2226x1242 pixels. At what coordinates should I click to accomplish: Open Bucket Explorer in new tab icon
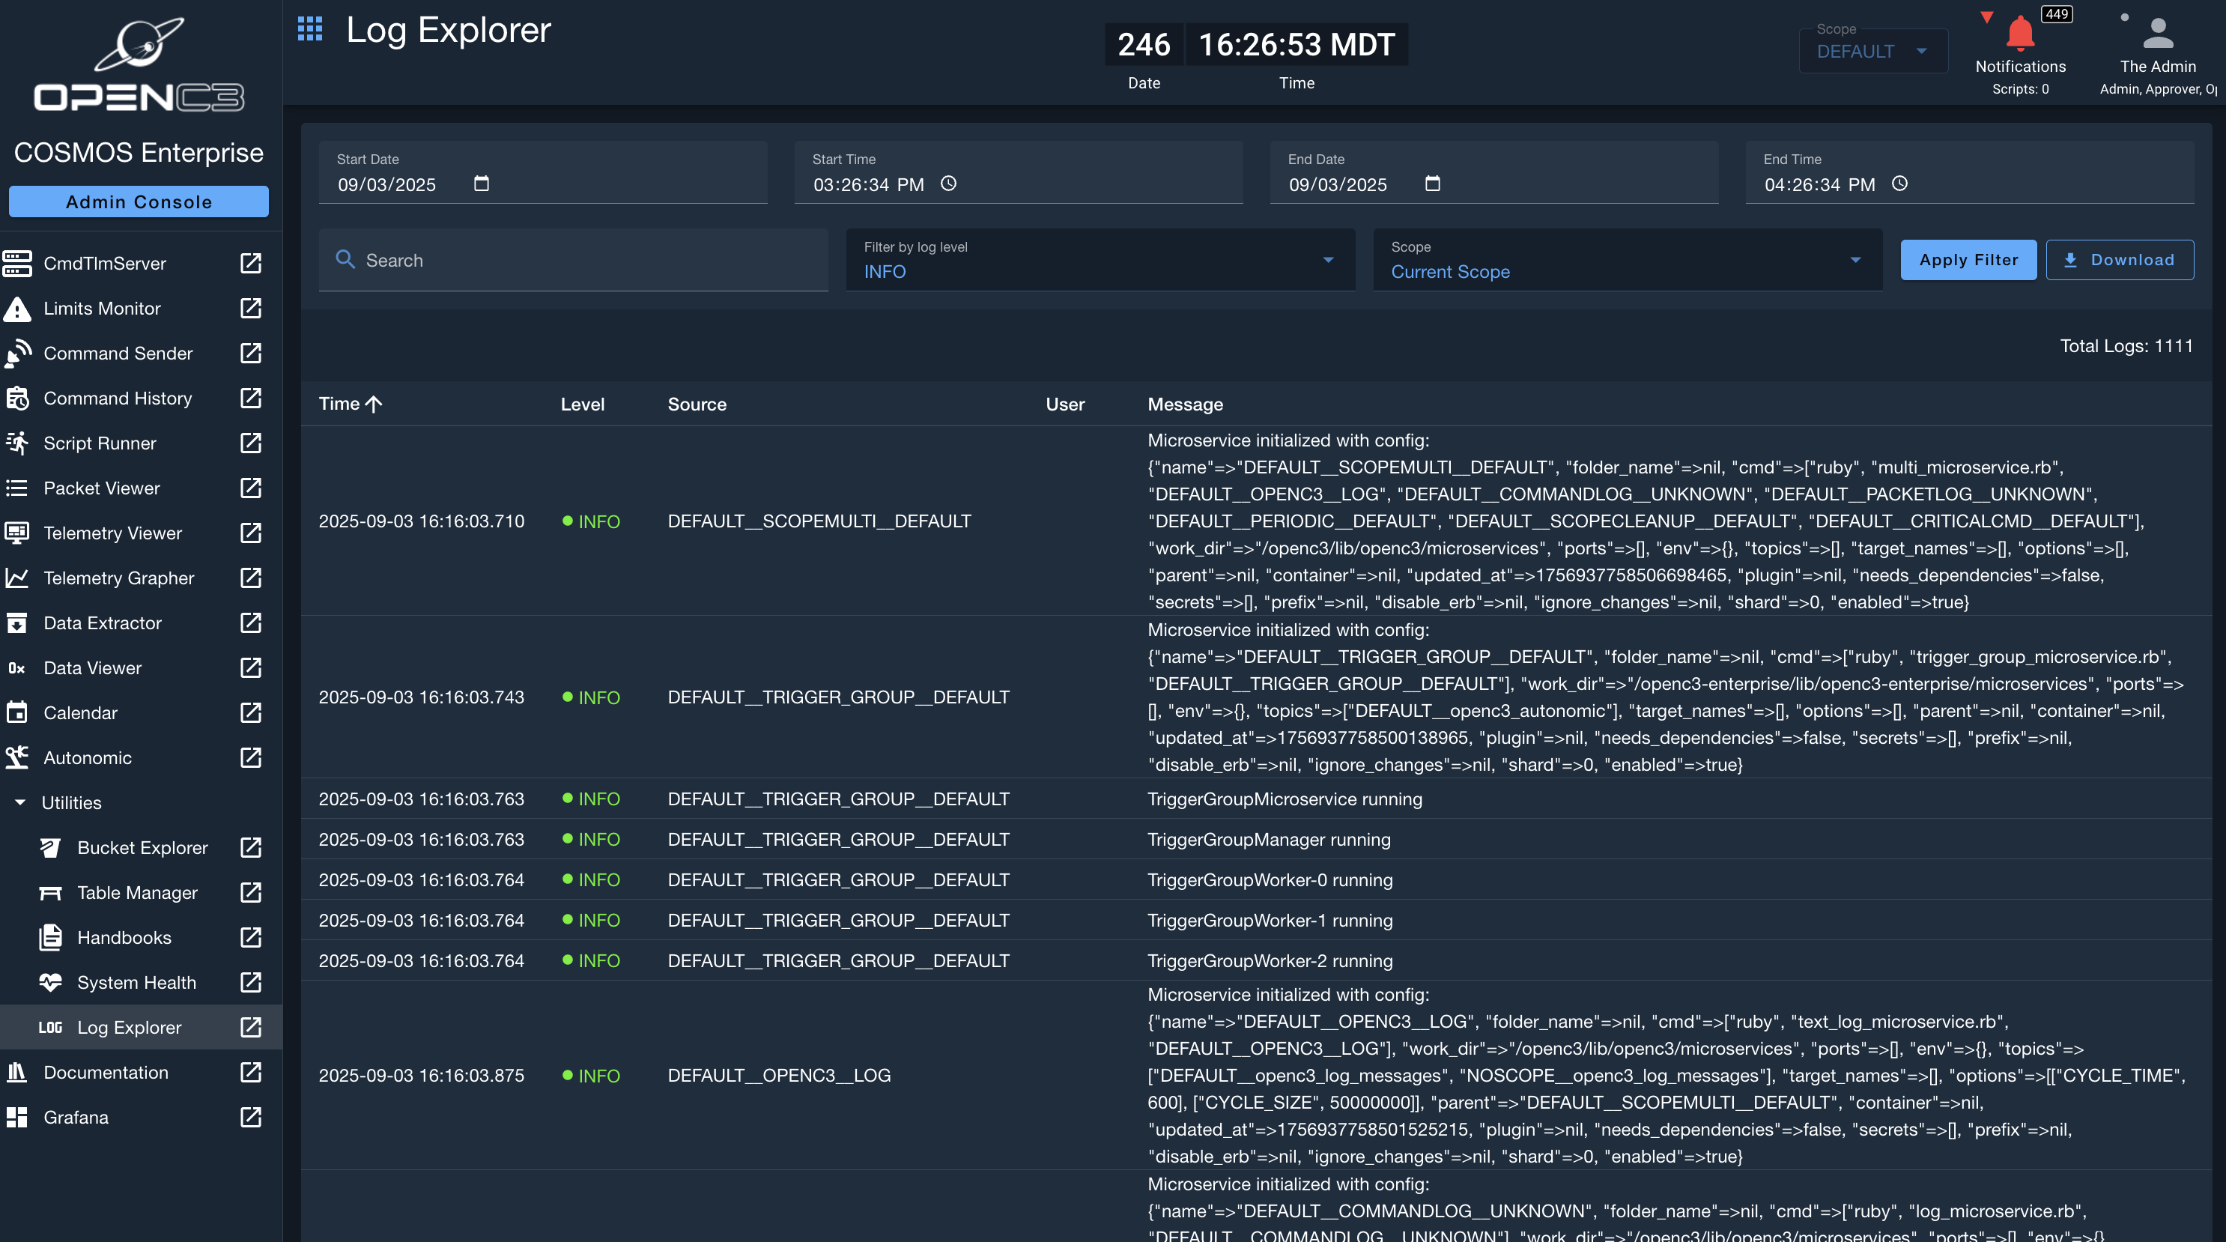251,848
